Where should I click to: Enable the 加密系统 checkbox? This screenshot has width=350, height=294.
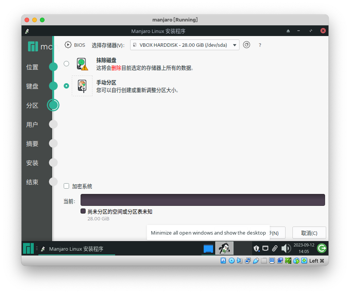[66, 186]
